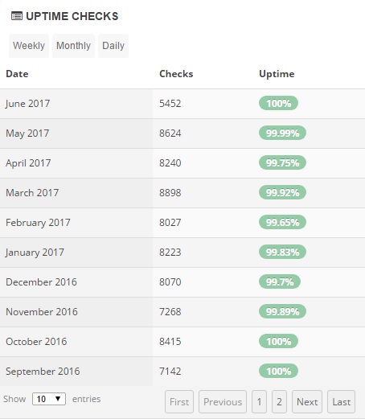This screenshot has width=365, height=419.
Task: Sort the table by Date column
Action: [17, 74]
